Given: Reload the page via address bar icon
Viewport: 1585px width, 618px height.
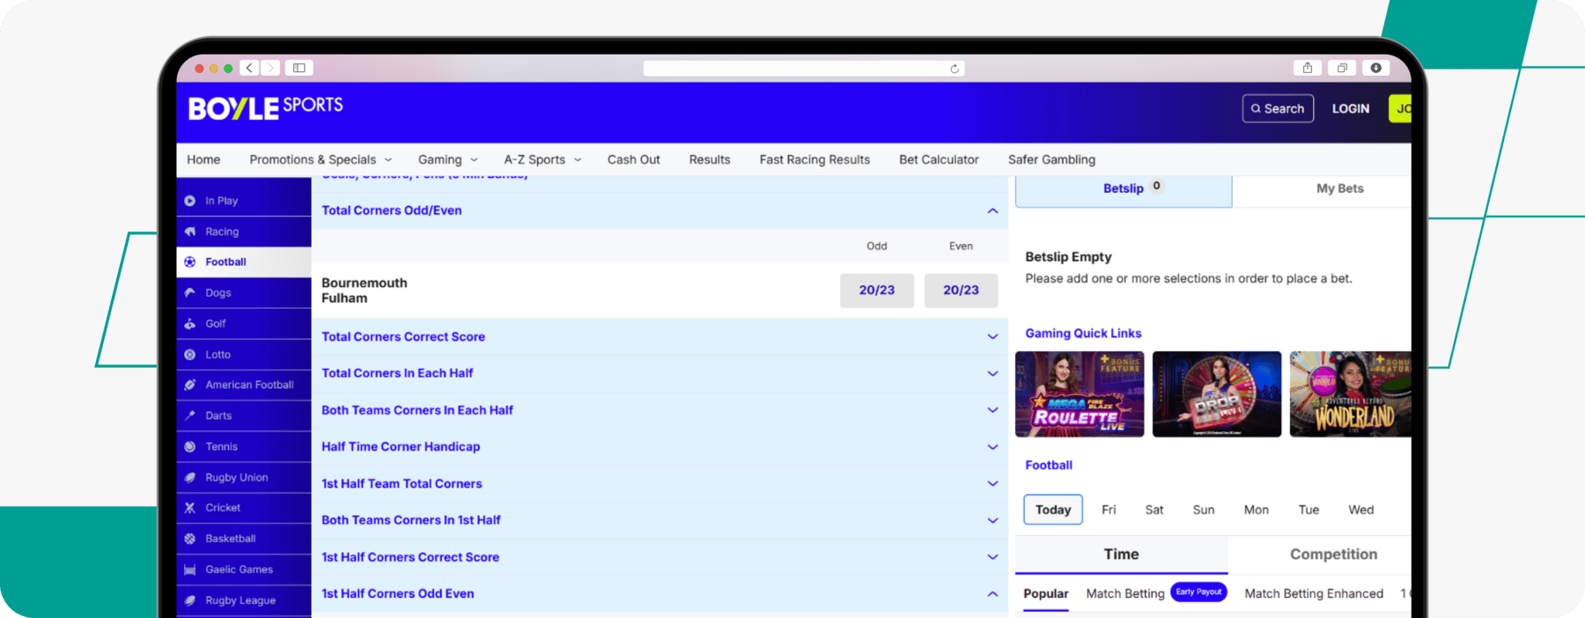Looking at the screenshot, I should pos(954,69).
